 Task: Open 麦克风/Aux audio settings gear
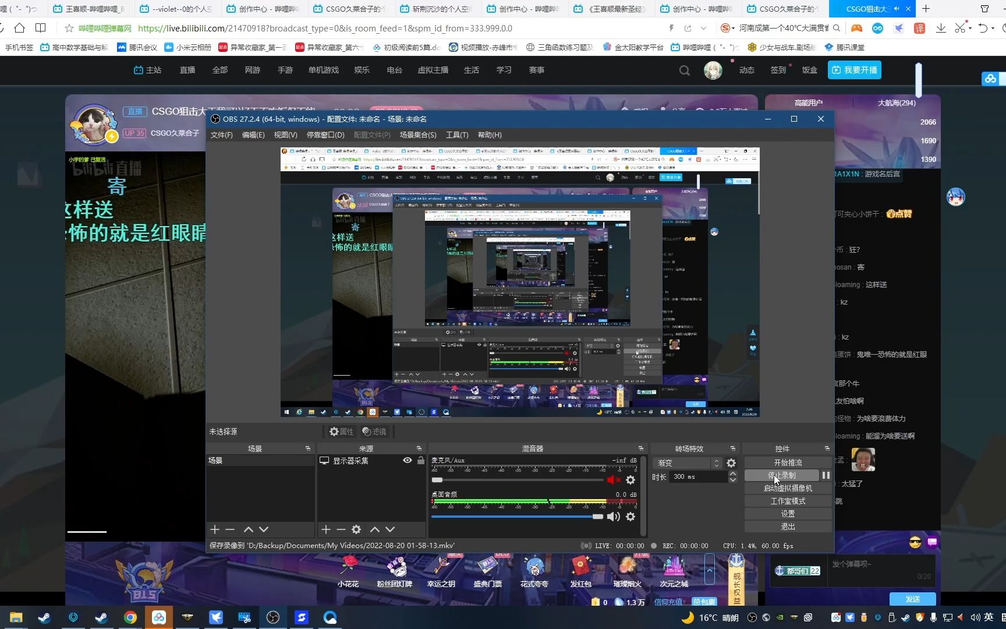point(630,480)
